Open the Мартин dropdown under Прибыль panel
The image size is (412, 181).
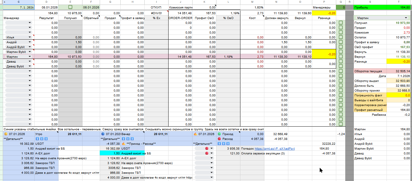tap(406, 18)
